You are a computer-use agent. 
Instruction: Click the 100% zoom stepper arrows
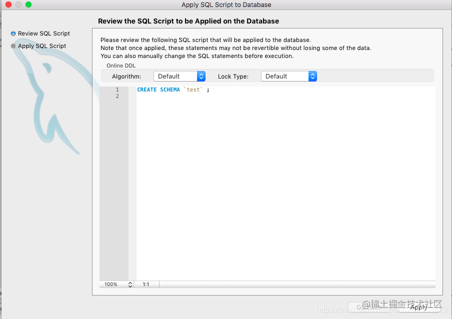(130, 284)
